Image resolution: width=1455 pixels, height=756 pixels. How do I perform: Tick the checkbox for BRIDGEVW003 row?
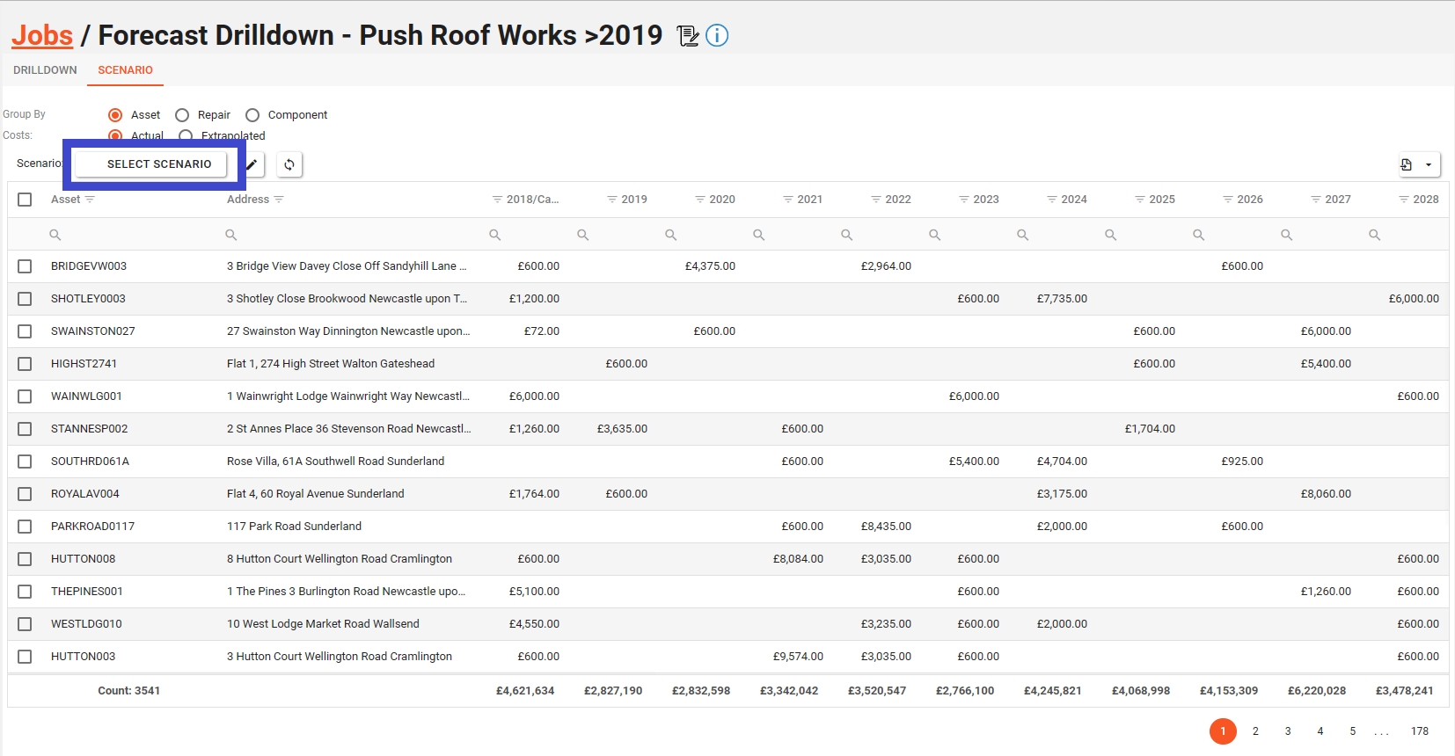pos(25,266)
